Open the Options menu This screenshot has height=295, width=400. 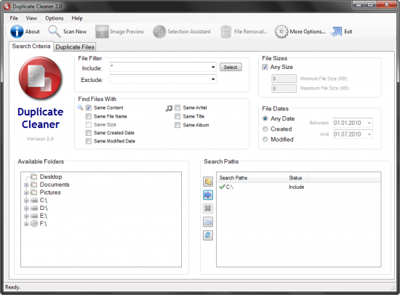[55, 18]
